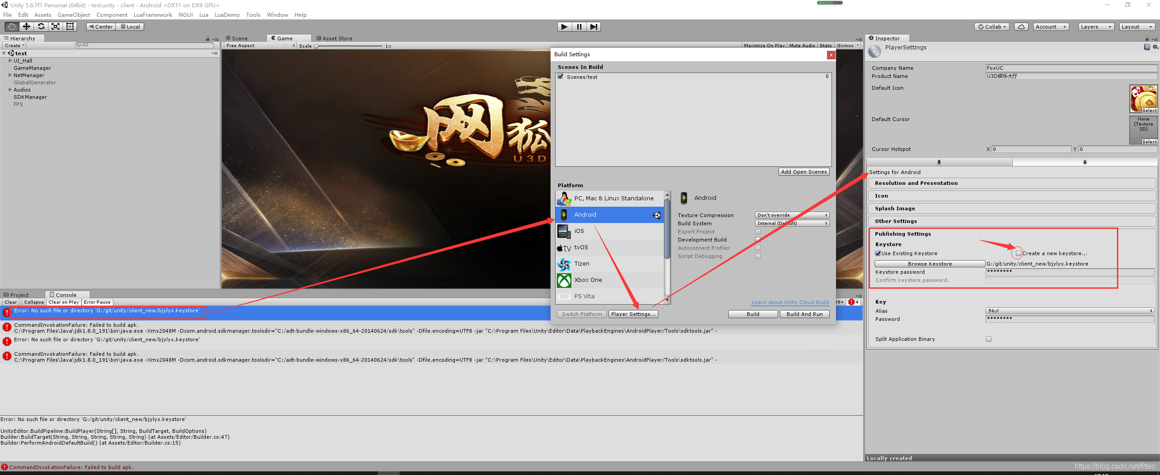This screenshot has height=475, width=1160.
Task: Expand the UI_Hall hierarchy item
Action: click(x=10, y=60)
